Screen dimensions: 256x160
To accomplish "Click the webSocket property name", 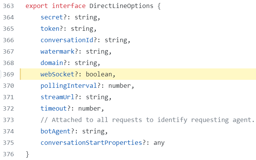I will click(58, 74).
